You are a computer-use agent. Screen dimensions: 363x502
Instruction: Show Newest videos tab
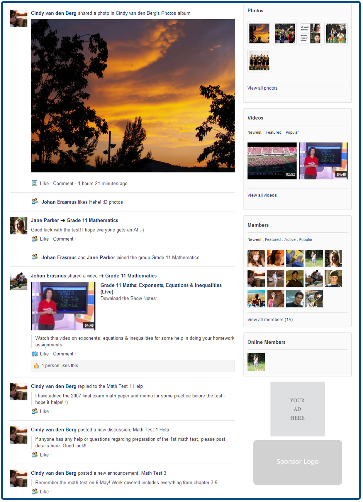[x=254, y=132]
